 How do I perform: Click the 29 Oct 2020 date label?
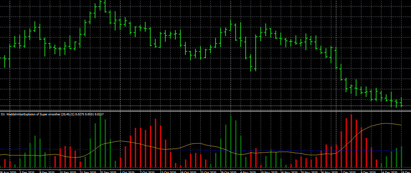228,172
